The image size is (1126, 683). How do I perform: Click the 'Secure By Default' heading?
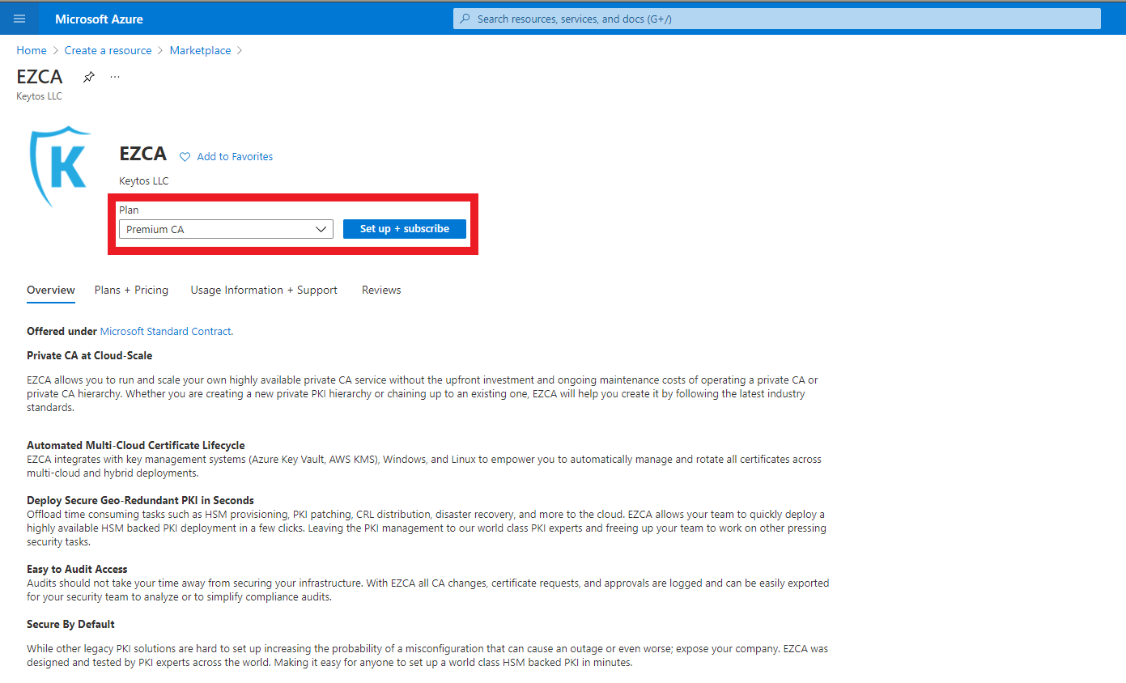70,624
